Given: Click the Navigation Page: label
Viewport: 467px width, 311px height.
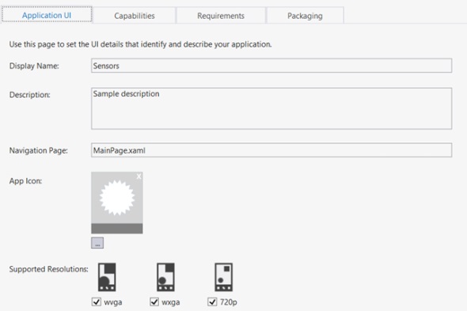Looking at the screenshot, I should click(39, 150).
